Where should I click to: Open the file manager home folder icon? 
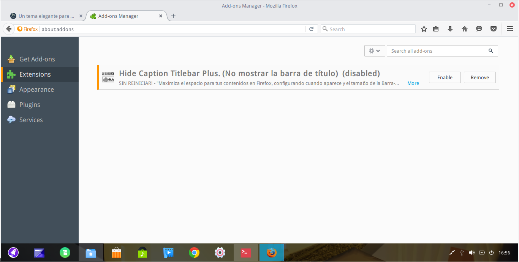[91, 253]
